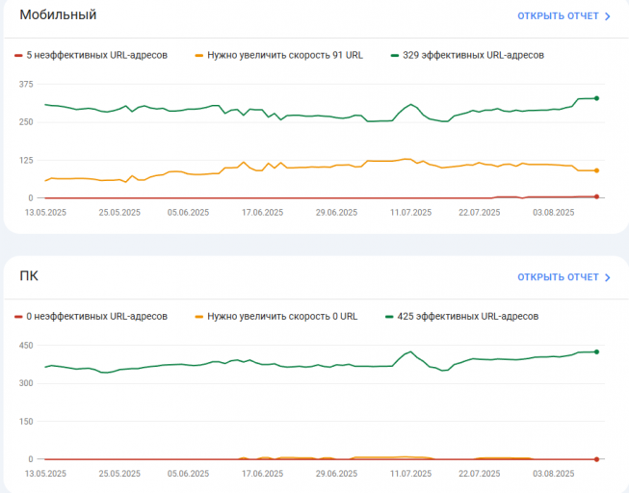The width and height of the screenshot is (629, 493).
Task: Open the report link in the Мобильный card
Action: pos(563,16)
